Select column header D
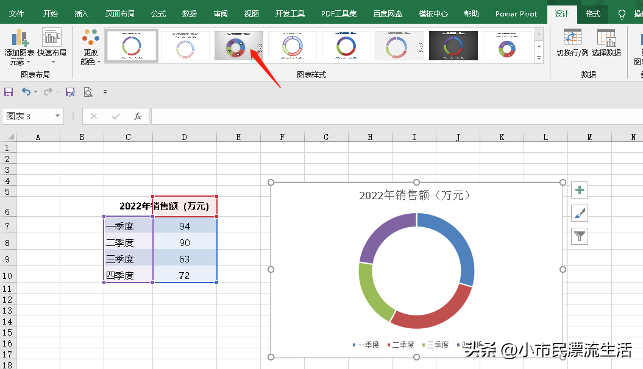 (185, 137)
